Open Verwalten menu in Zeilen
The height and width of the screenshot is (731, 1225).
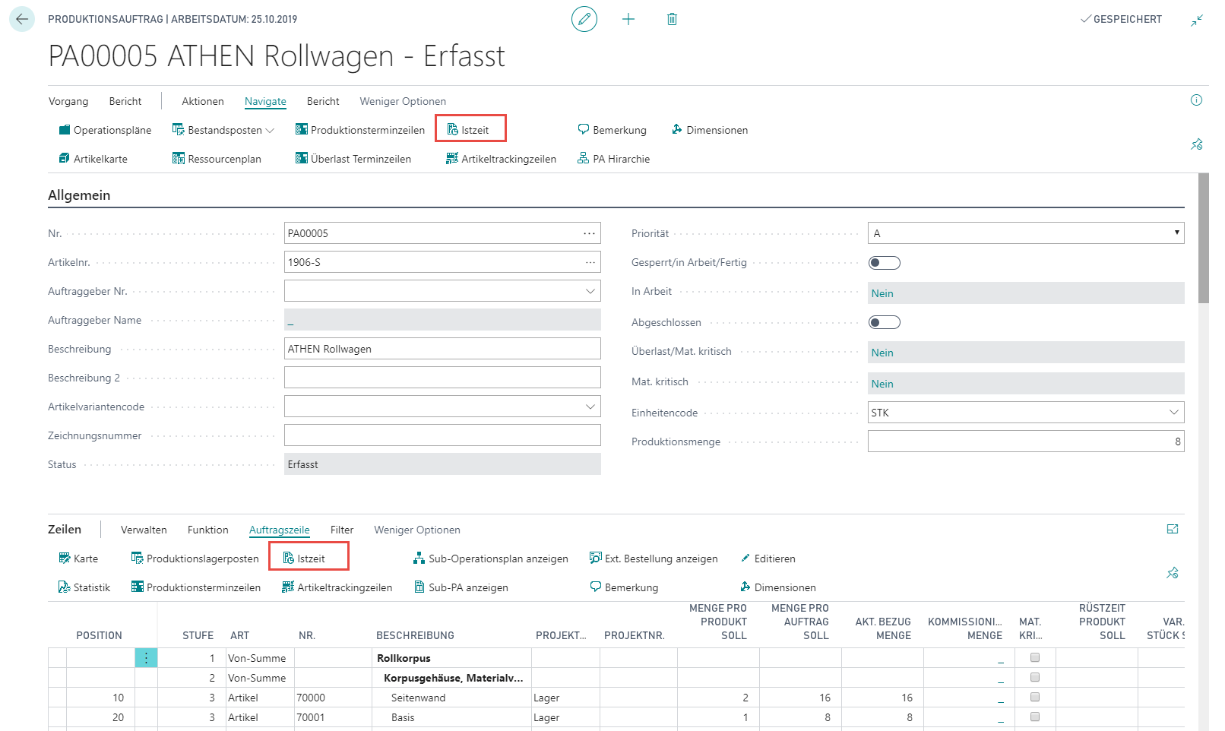[144, 530]
